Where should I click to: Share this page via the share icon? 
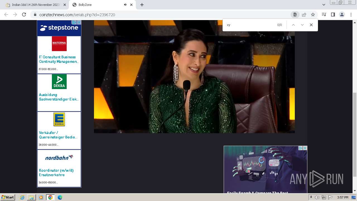[304, 15]
